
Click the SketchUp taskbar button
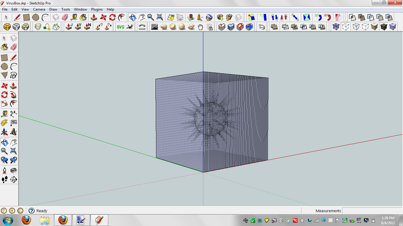click(x=99, y=220)
